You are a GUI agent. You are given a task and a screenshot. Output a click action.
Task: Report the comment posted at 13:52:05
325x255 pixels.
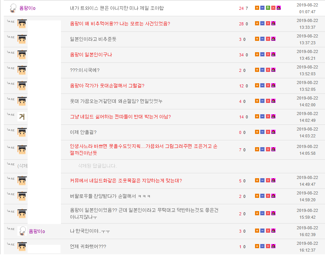(x=273, y=86)
